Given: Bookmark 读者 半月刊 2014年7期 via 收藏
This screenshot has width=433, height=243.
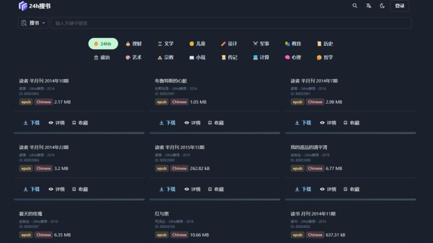Looking at the screenshot, I should pyautogui.click(x=351, y=123).
